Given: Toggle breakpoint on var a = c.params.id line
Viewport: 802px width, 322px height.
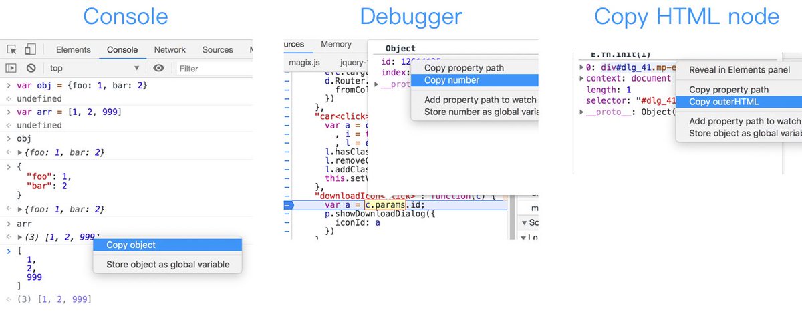Looking at the screenshot, I should tap(289, 205).
